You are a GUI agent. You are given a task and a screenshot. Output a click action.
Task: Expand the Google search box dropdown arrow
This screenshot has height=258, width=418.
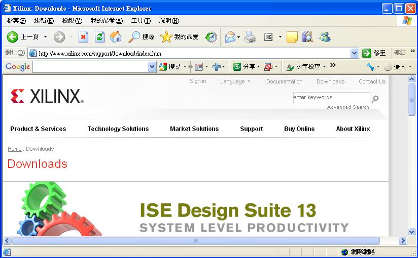click(x=152, y=67)
